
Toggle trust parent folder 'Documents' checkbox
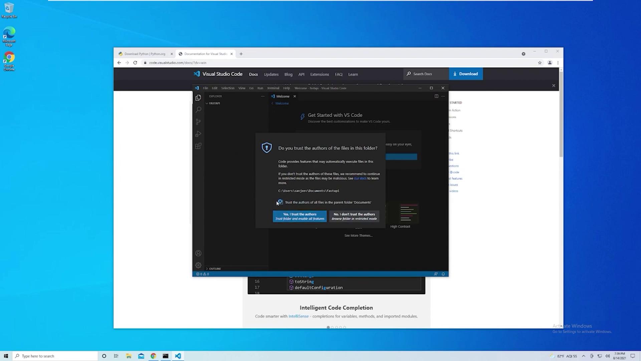[x=280, y=202]
